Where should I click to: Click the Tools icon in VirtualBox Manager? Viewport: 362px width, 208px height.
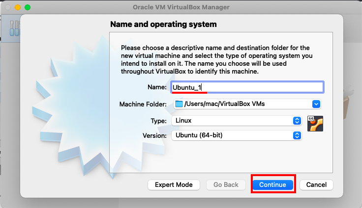14,28
